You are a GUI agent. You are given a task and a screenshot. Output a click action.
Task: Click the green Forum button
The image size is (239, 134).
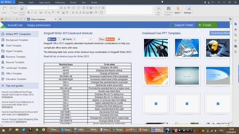tap(207, 25)
